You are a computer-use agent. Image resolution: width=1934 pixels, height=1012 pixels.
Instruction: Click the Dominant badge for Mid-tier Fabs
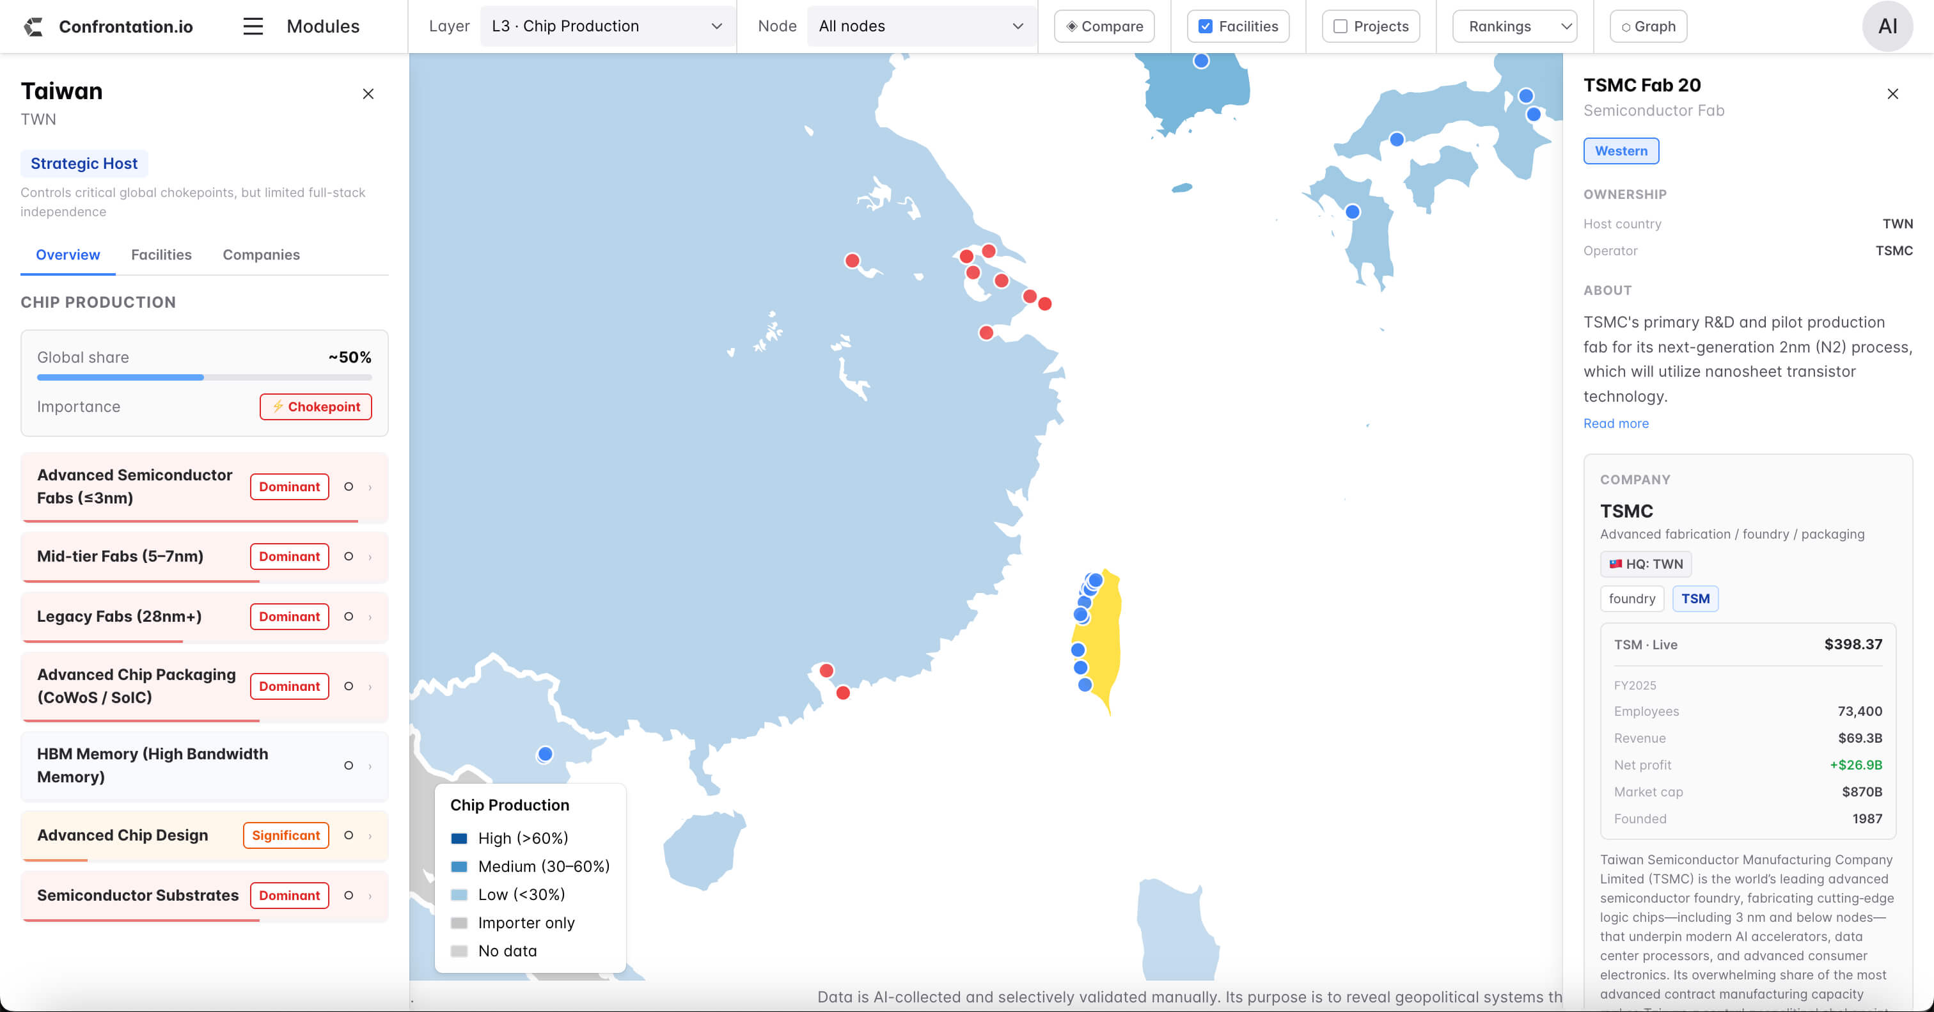coord(289,557)
